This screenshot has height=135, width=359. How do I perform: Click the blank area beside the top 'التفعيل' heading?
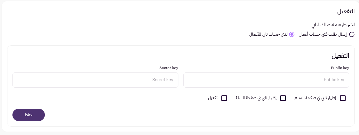(x=187, y=11)
